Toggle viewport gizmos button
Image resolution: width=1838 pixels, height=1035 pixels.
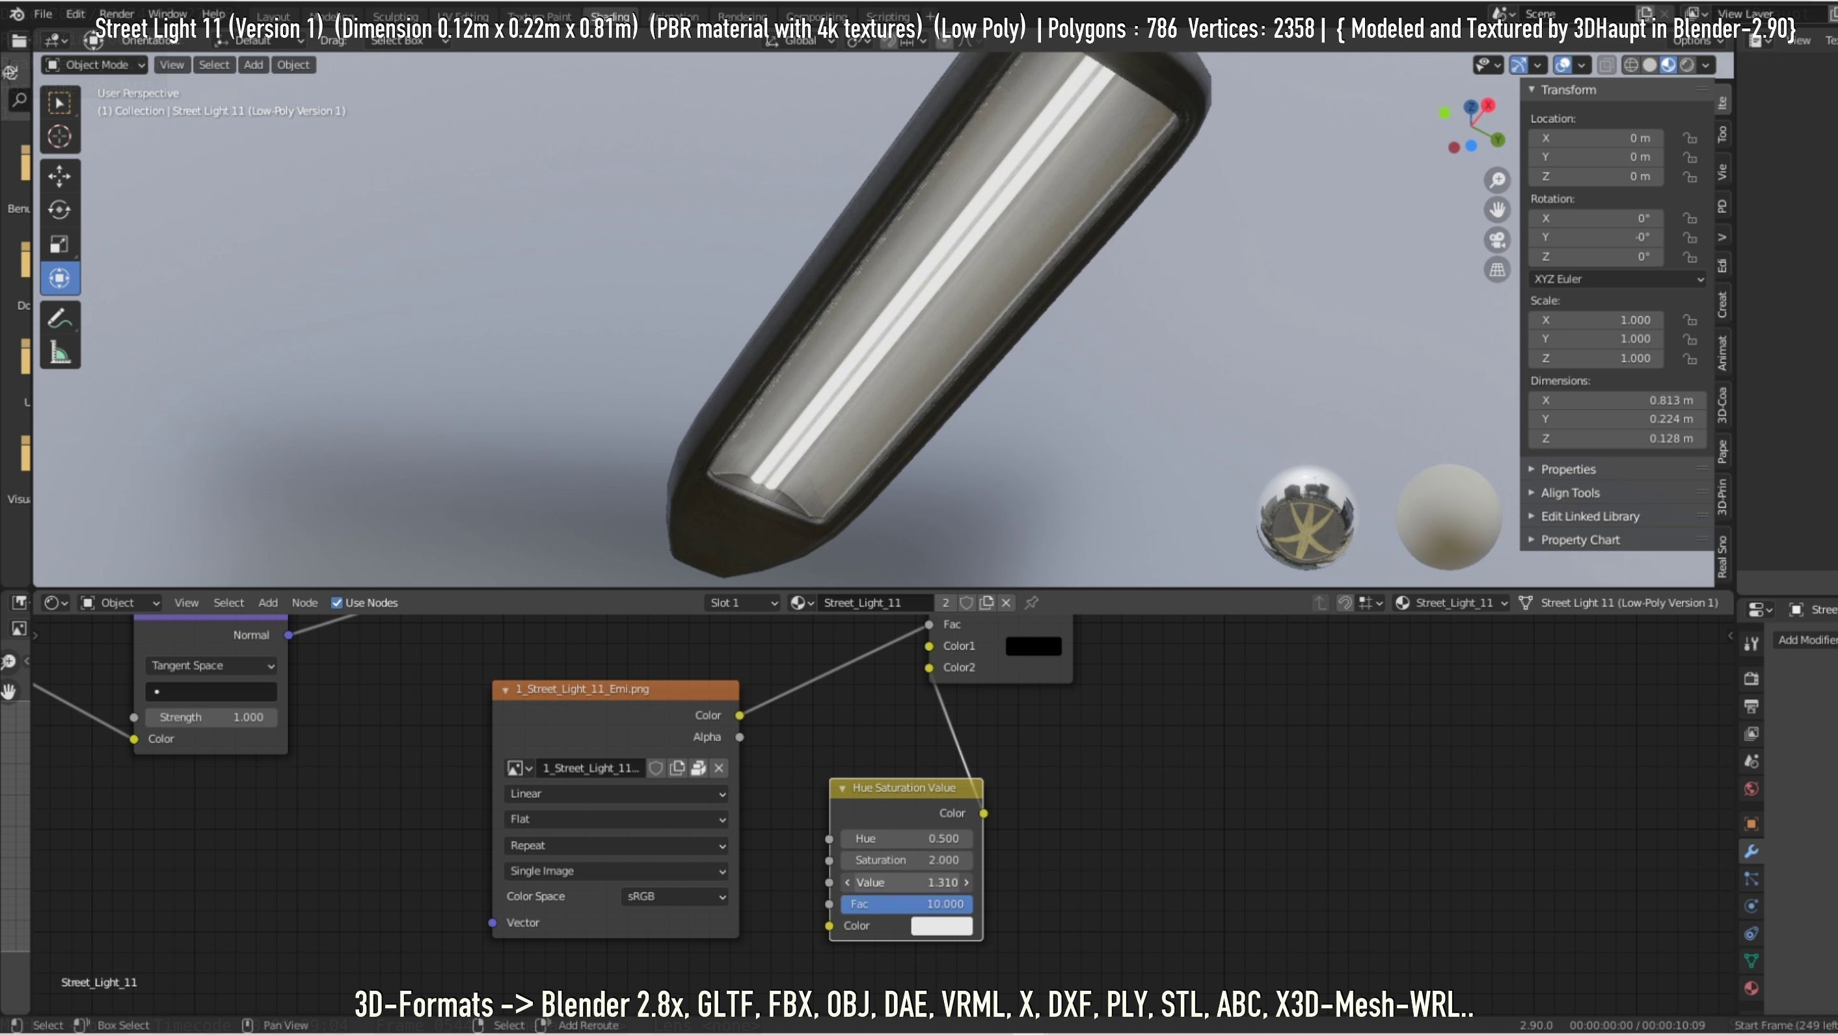click(1519, 65)
